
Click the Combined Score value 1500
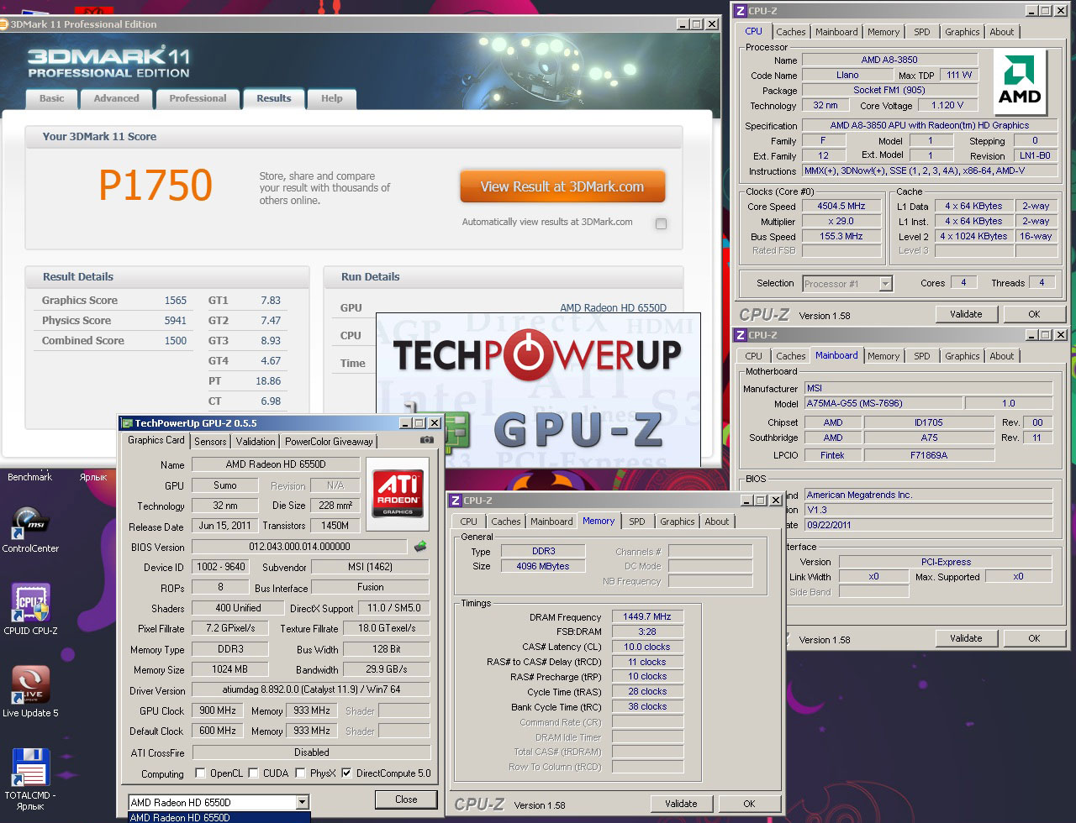point(176,341)
